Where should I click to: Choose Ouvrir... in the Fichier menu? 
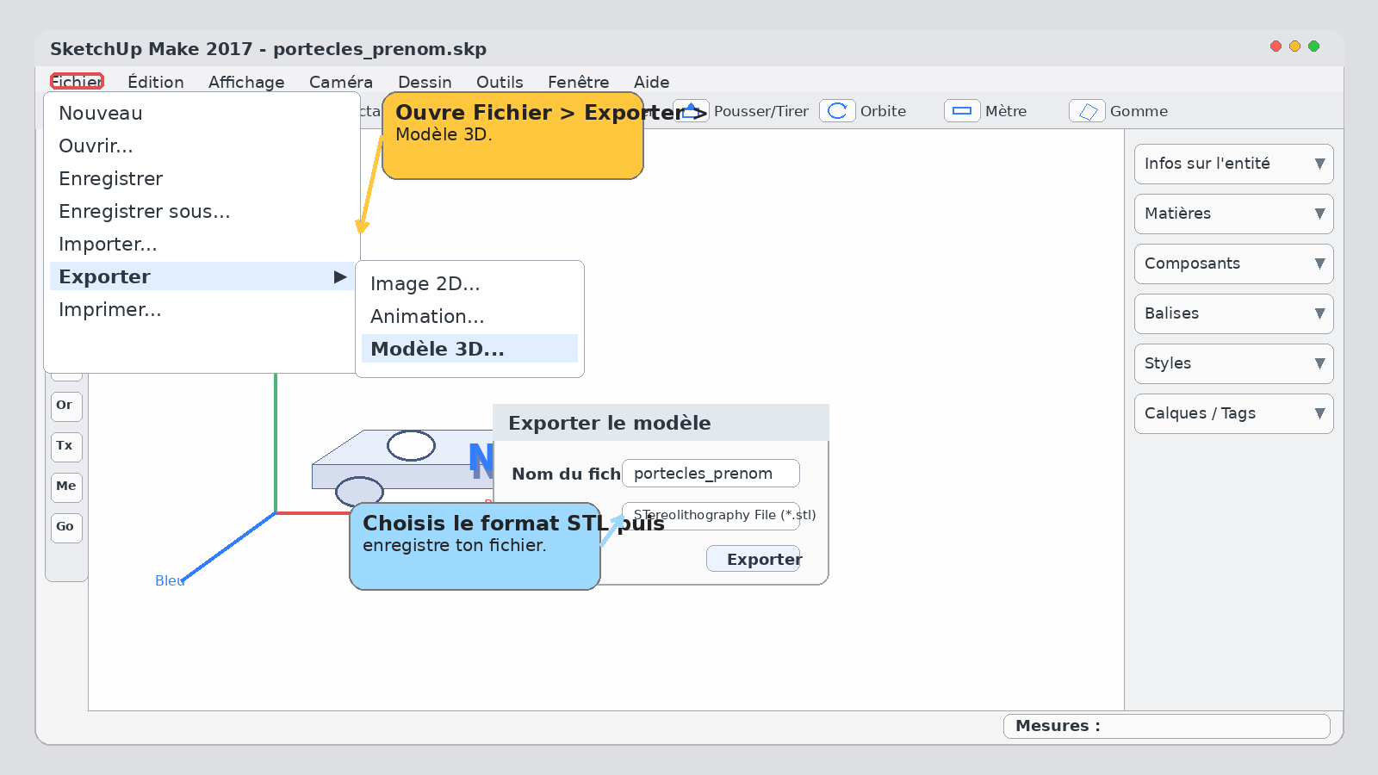(x=202, y=146)
